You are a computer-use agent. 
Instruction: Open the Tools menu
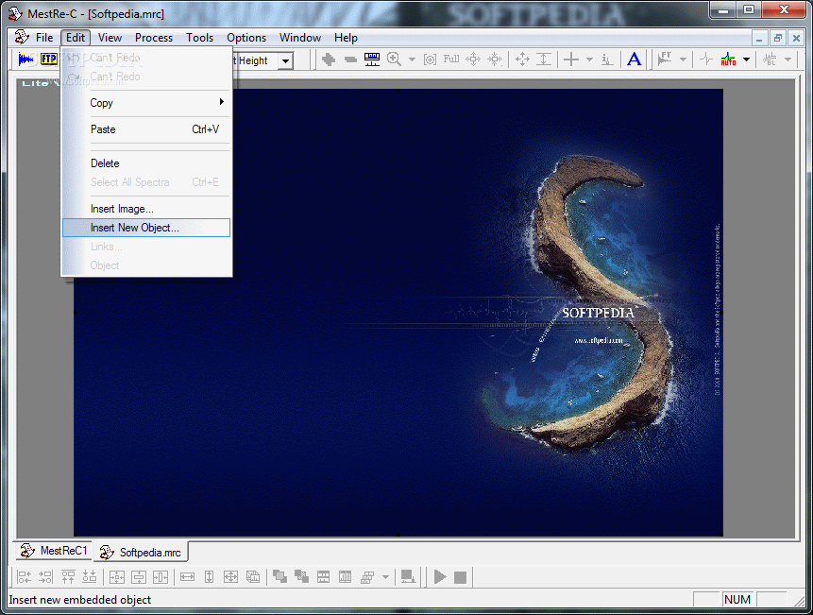pyautogui.click(x=199, y=38)
